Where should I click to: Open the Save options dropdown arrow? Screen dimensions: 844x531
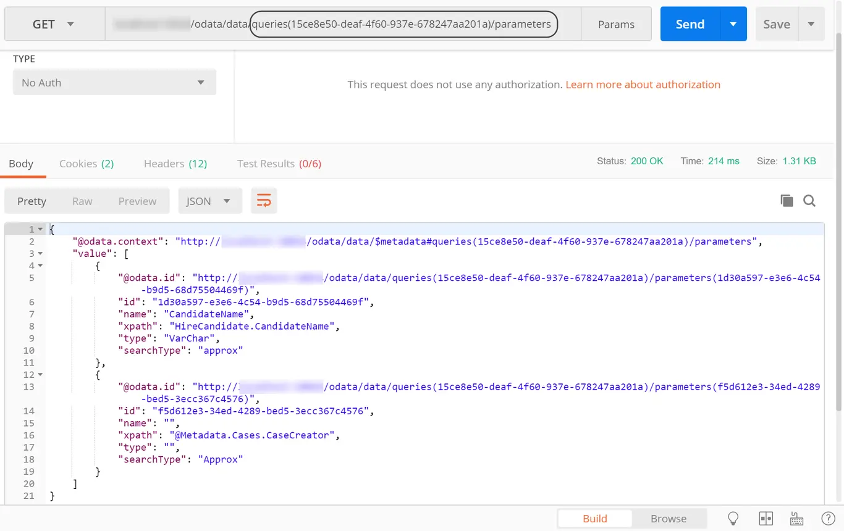[811, 24]
